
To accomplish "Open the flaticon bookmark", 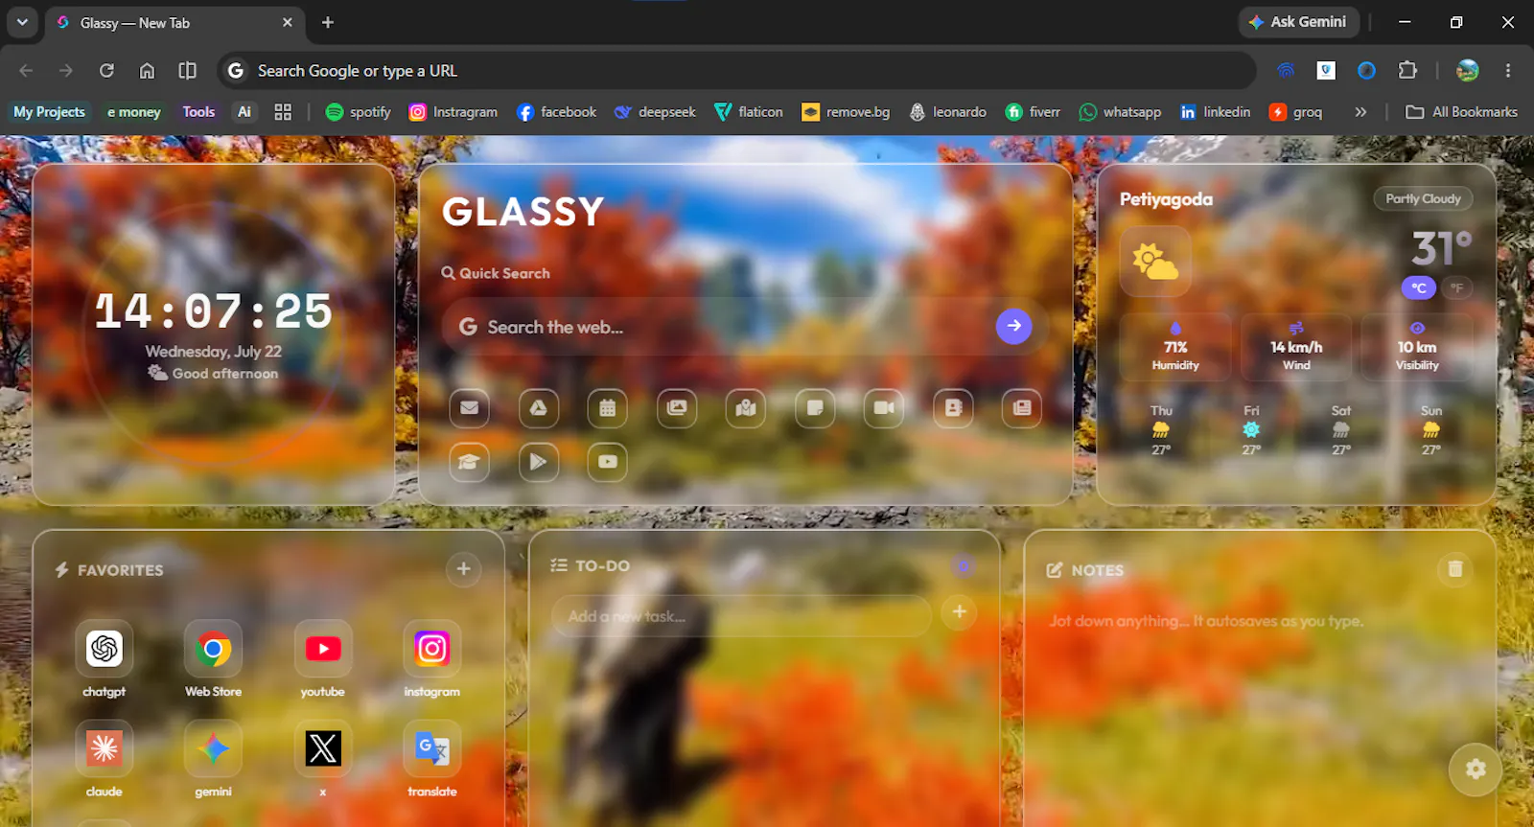I will pos(749,112).
